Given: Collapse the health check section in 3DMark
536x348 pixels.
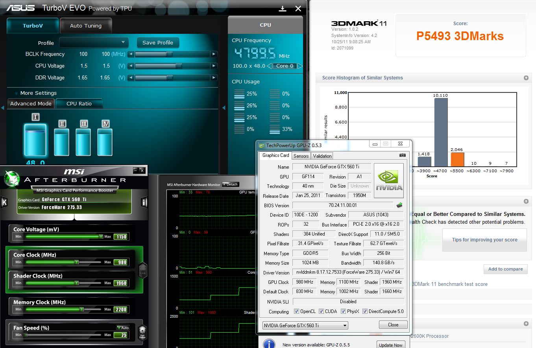Looking at the screenshot, I should (526, 202).
